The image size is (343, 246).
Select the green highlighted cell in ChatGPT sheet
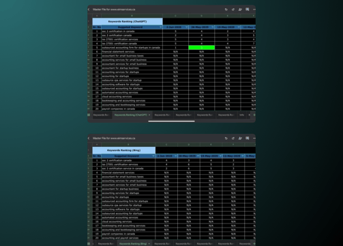(x=201, y=48)
